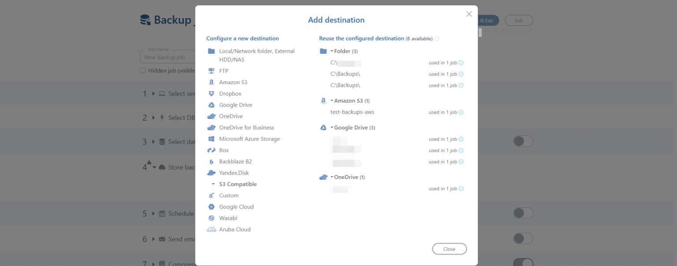Select the FTP destination icon
The height and width of the screenshot is (266, 677).
(x=212, y=70)
